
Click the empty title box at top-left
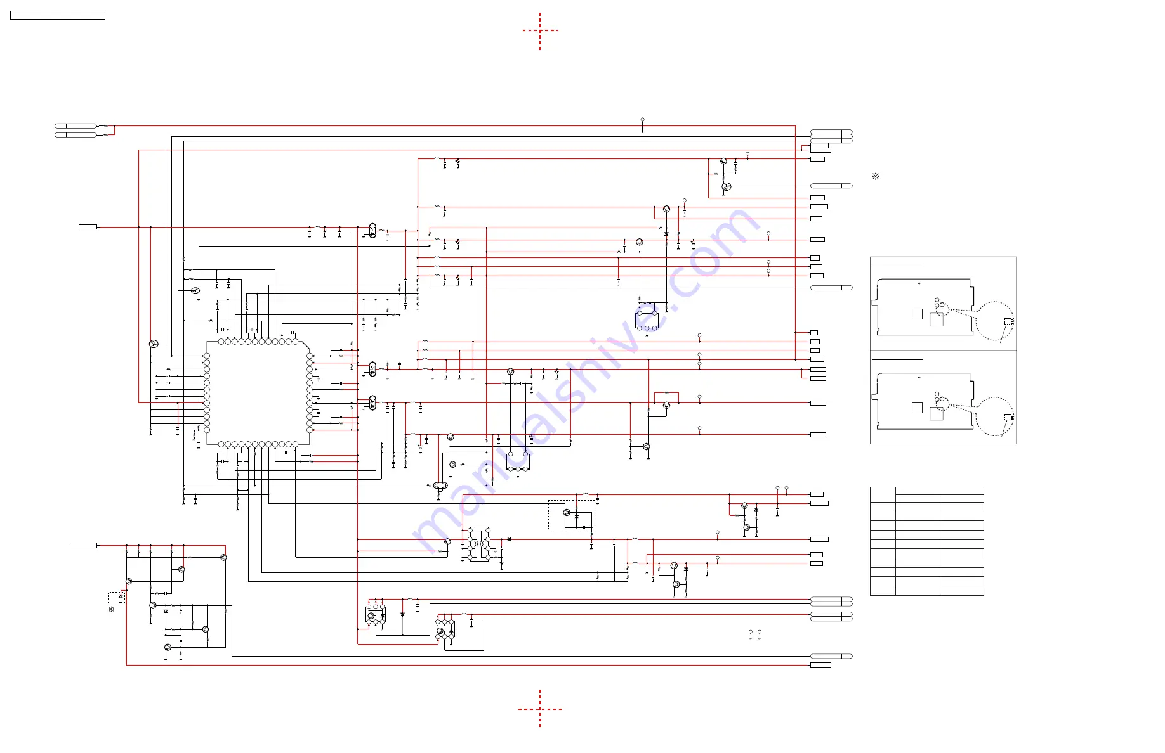pos(58,15)
